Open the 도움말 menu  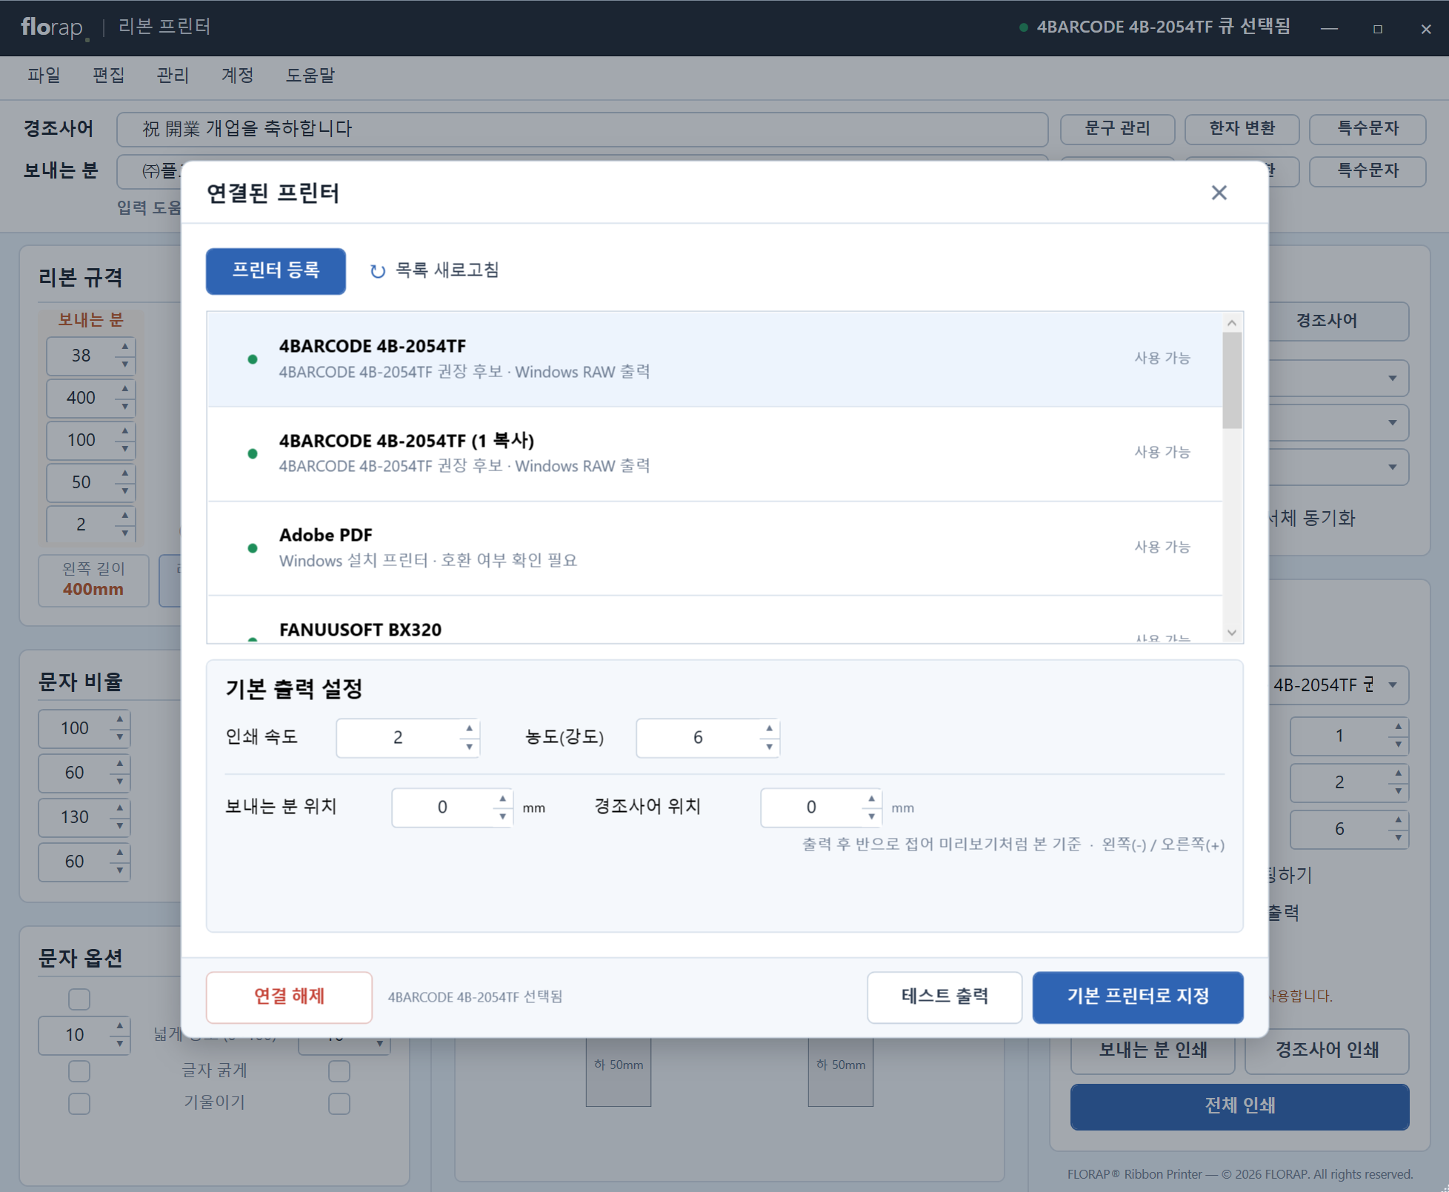pyautogui.click(x=310, y=76)
